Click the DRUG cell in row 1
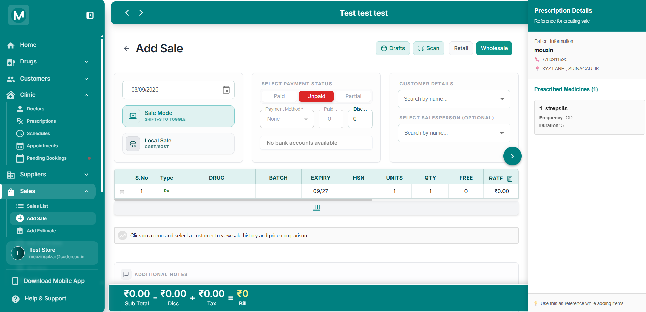This screenshot has height=312, width=646. [216, 191]
